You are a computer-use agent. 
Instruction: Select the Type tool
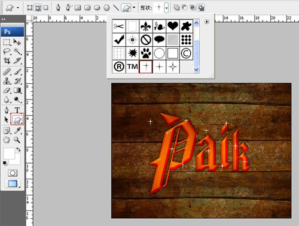point(17,110)
